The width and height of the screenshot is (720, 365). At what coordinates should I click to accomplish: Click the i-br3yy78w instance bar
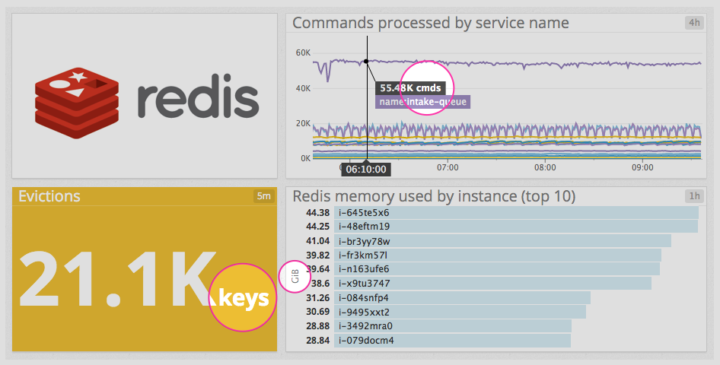[502, 241]
